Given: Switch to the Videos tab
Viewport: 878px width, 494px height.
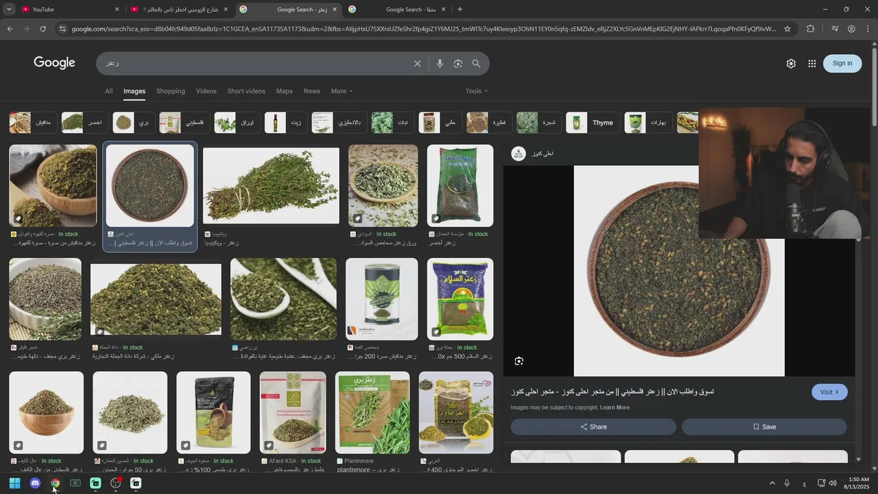Looking at the screenshot, I should pos(206,91).
